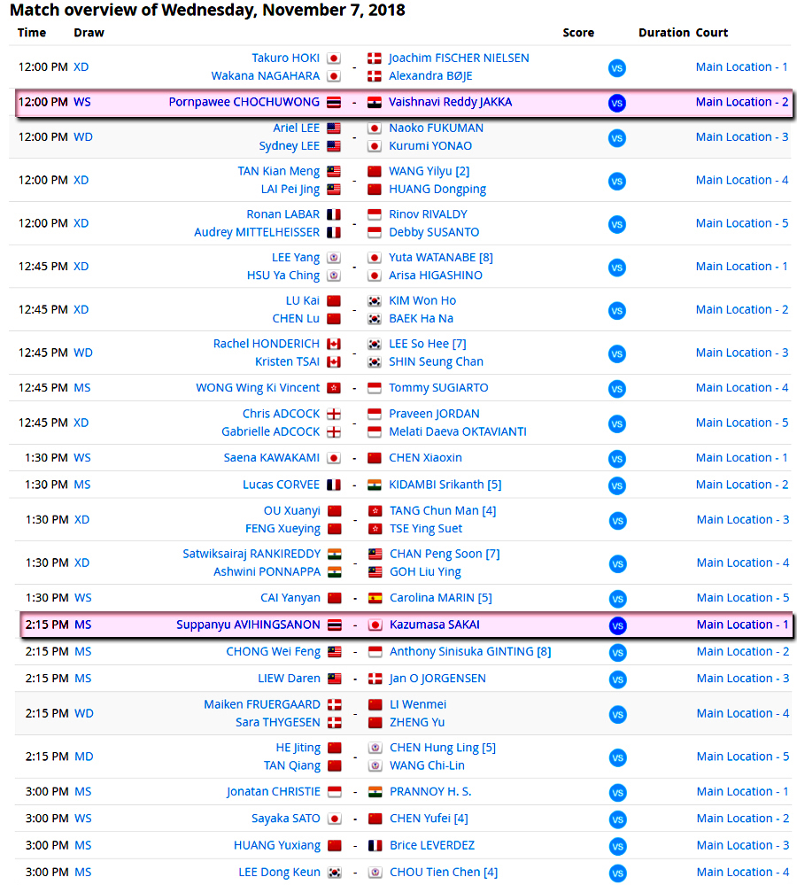797x885 pixels.
Task: Click VS icon in Avihingsanon versus Sakai row
Action: click(617, 625)
